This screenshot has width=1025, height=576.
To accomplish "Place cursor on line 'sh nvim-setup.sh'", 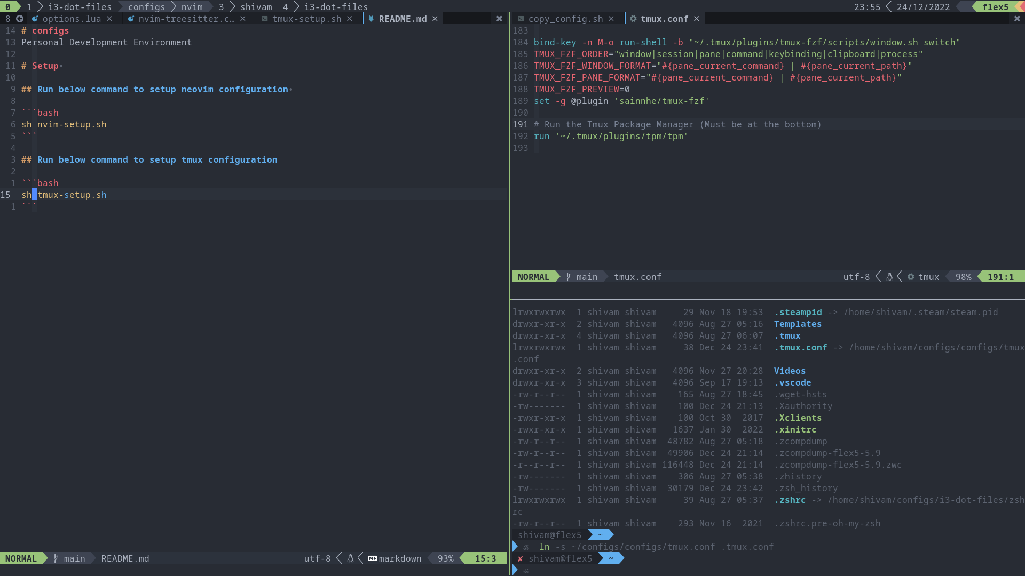I will click(64, 124).
